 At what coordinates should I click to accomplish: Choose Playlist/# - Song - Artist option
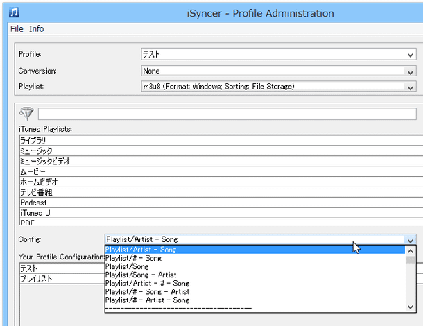255,292
